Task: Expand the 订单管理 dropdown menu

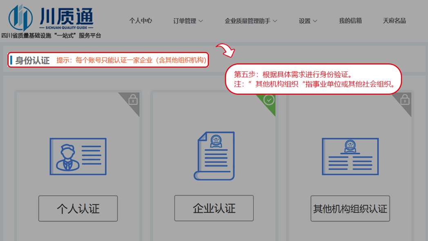Action: (x=188, y=21)
